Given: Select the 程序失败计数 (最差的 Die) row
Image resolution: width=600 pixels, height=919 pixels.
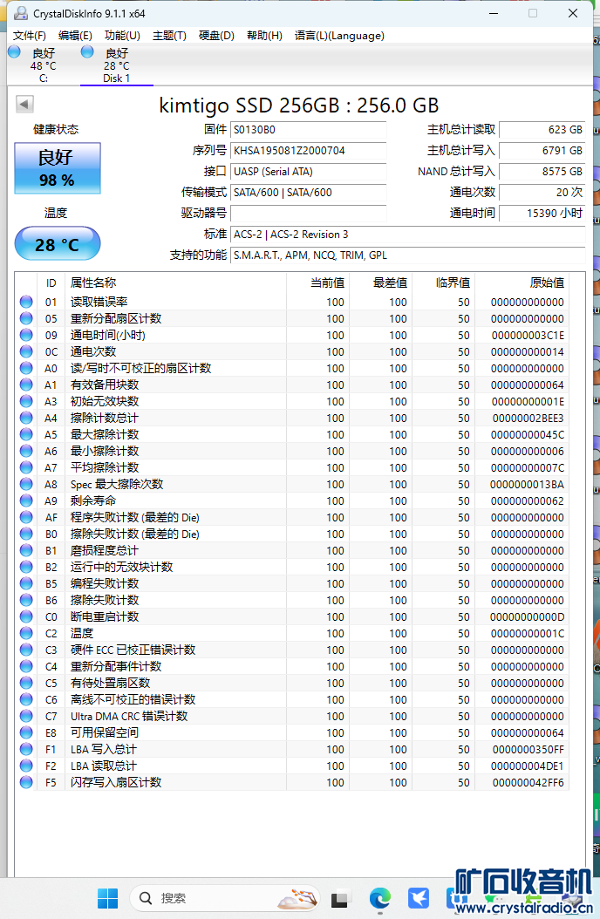Looking at the screenshot, I should tap(292, 518).
